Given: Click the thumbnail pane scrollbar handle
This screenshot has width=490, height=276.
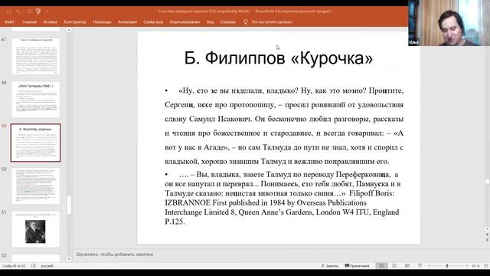Looking at the screenshot, I should [x=69, y=205].
